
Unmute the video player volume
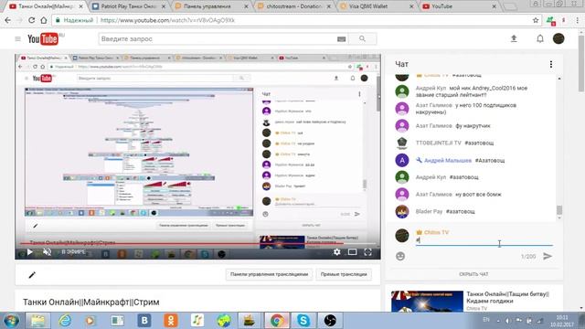[47, 252]
